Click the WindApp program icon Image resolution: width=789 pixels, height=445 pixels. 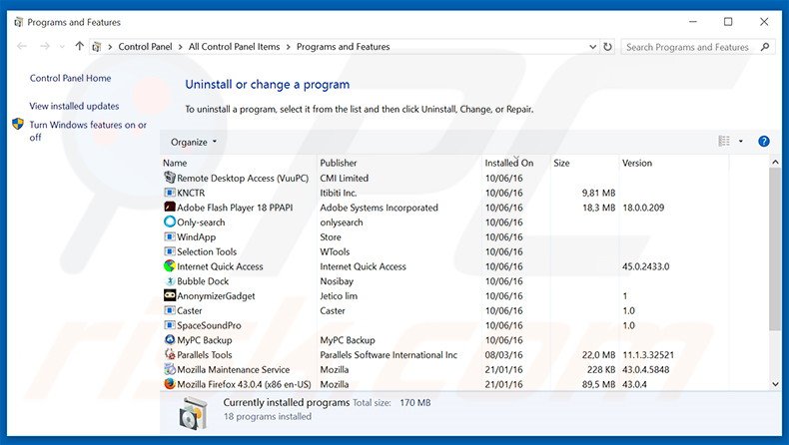point(170,236)
